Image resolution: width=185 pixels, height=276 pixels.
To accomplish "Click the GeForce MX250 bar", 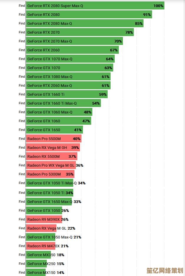I will [36, 264].
